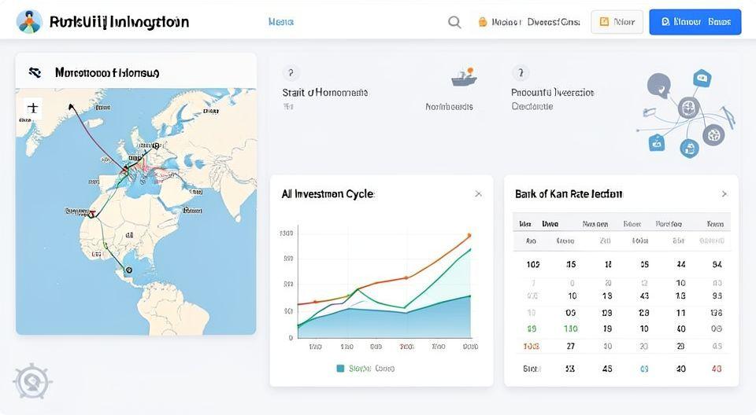Expand the Bank rate panel chevron arrow

pos(724,193)
